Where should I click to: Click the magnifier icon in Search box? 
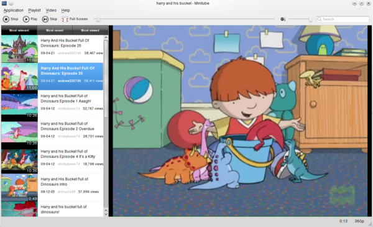[320, 19]
